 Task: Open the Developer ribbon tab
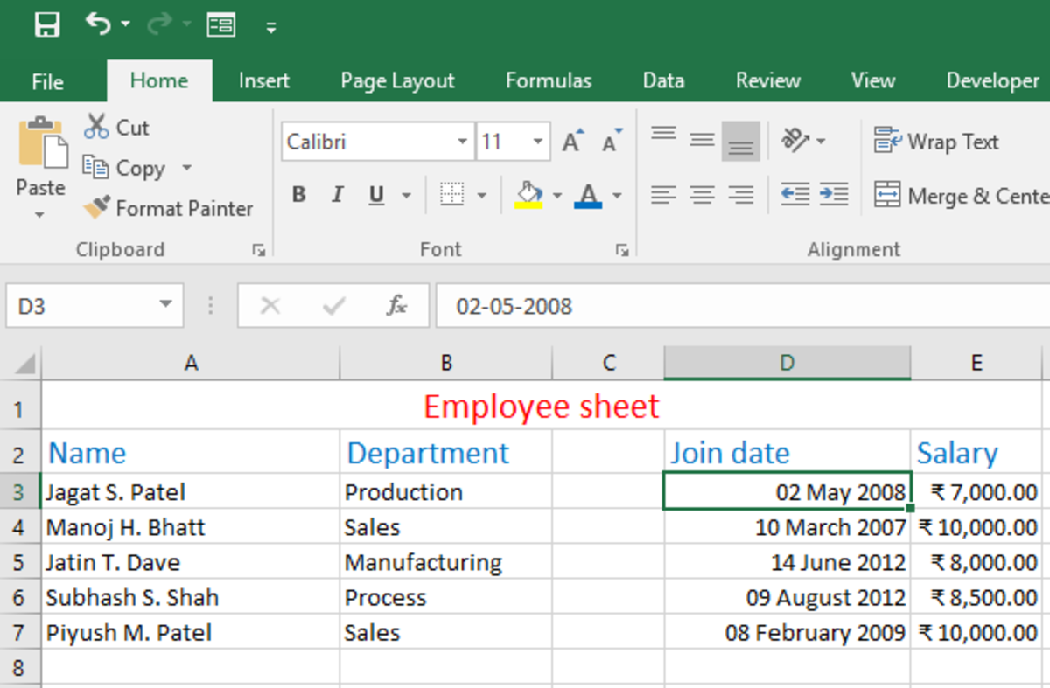pyautogui.click(x=991, y=80)
